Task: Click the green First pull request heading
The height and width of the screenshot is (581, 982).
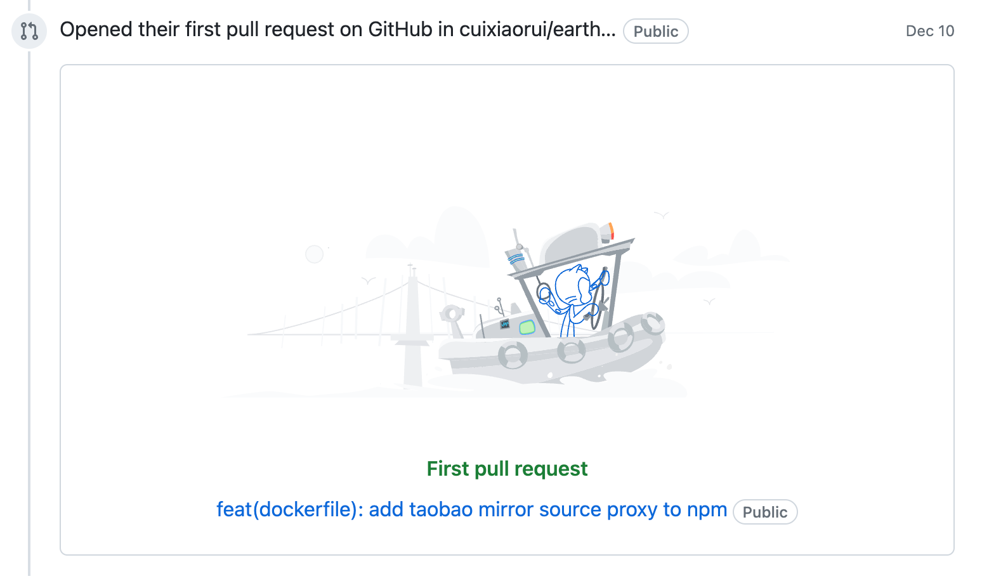Action: coord(507,469)
